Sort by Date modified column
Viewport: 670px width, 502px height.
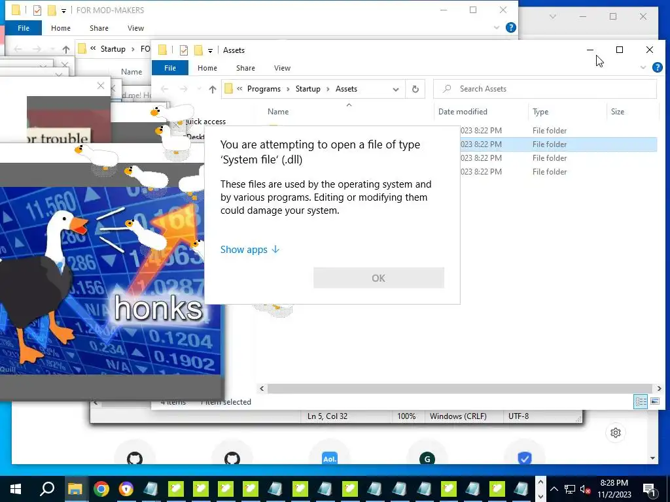click(x=463, y=111)
